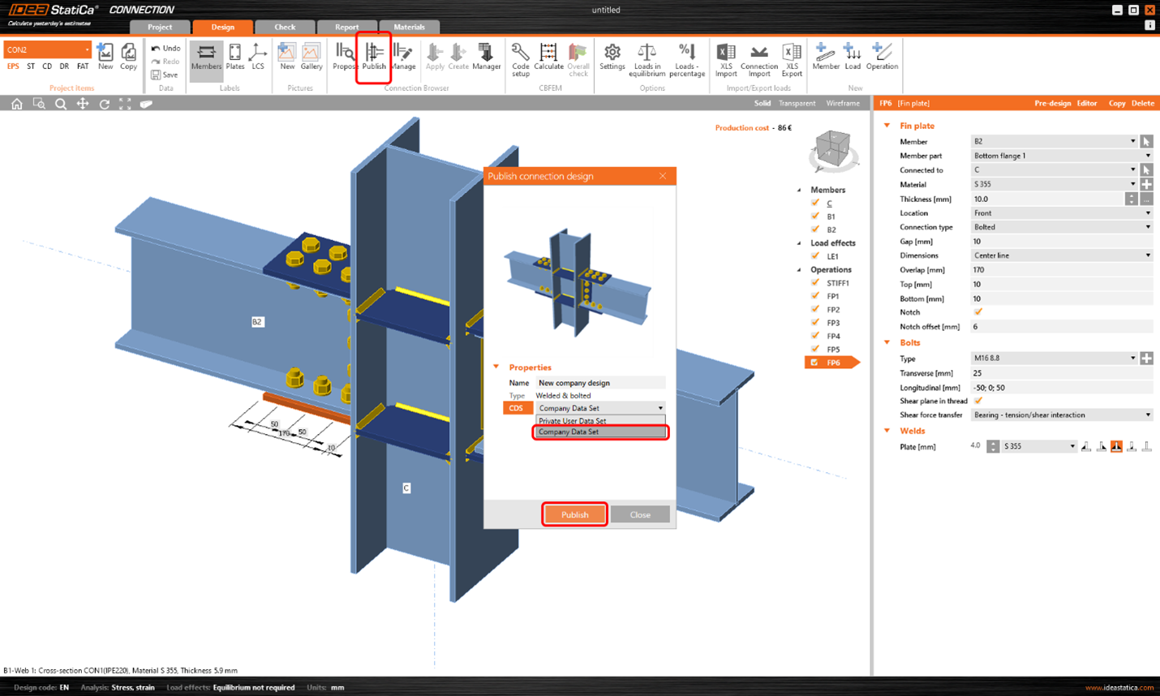
Task: Click the XLS Import icon
Action: click(x=726, y=58)
